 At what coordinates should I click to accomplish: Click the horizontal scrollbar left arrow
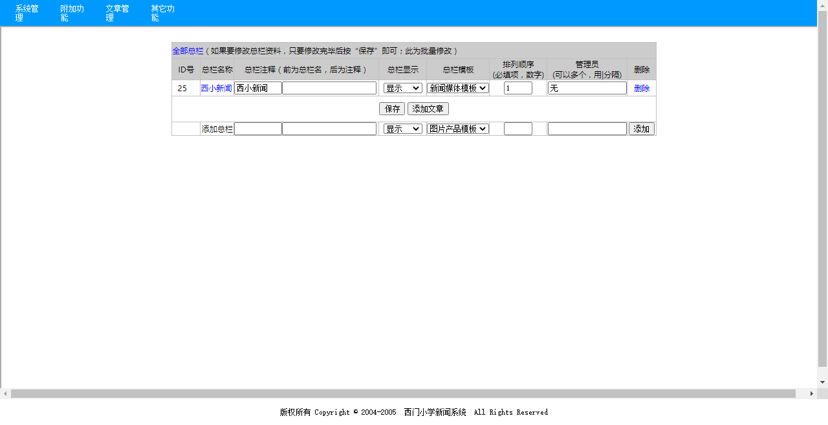click(5, 393)
